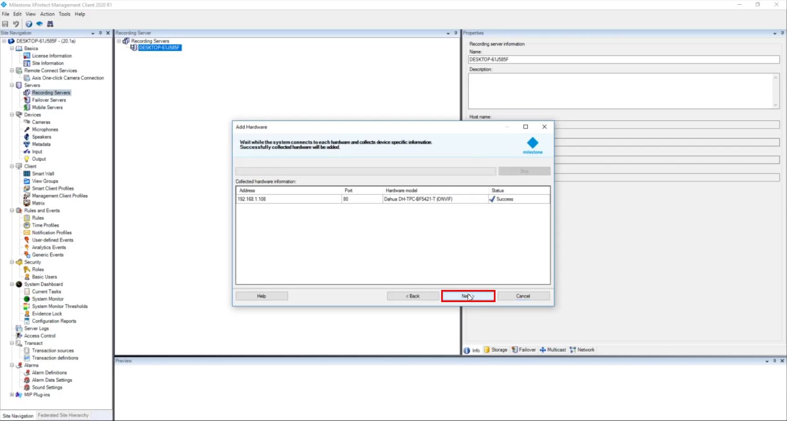The width and height of the screenshot is (787, 421).
Task: Maximize the Add Hardware dialog
Action: pos(526,127)
